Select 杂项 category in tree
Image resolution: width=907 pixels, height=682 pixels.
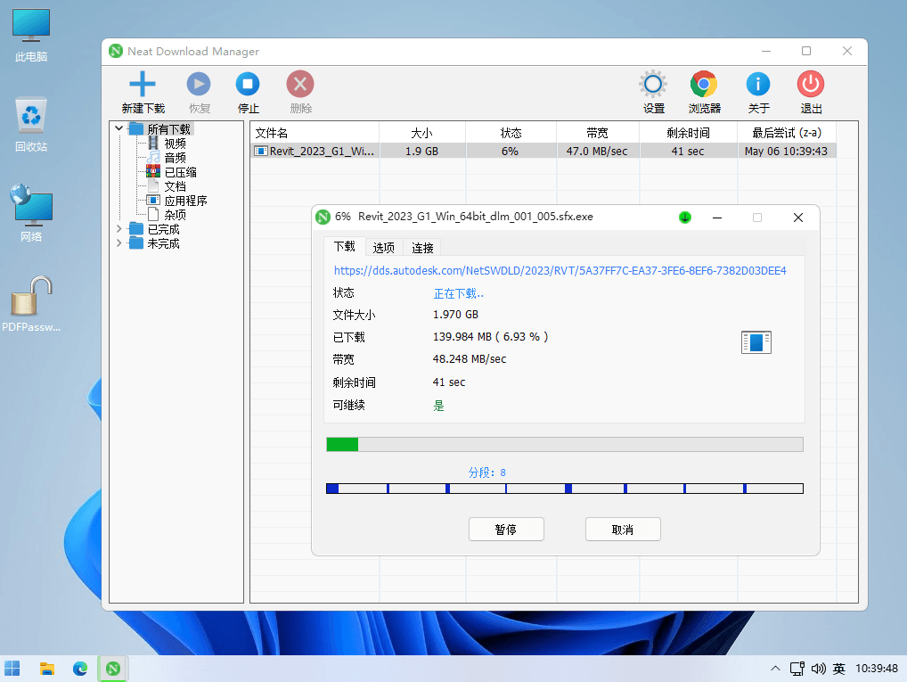coord(175,215)
